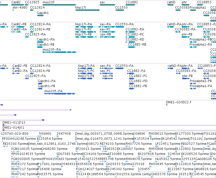
Task: Select the CanB2-PB protein label
Action: pos(20,66)
